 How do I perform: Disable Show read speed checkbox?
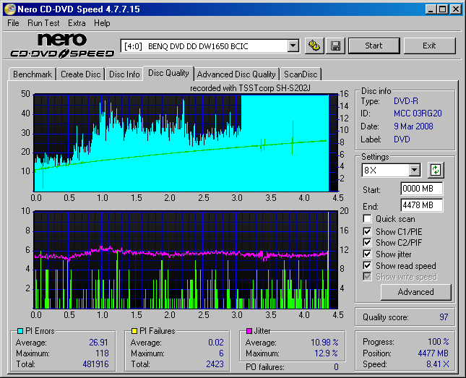(x=367, y=265)
